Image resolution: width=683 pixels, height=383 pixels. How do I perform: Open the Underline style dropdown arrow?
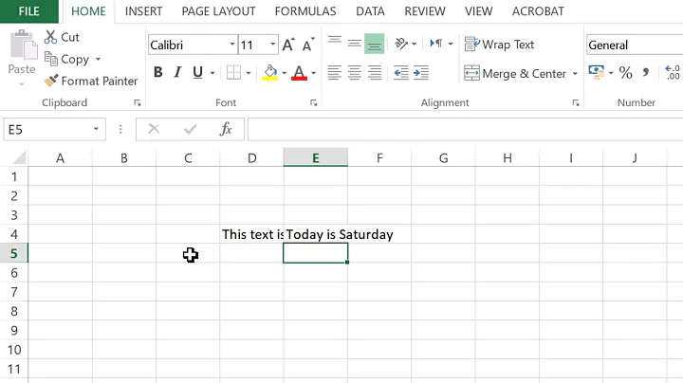[212, 73]
